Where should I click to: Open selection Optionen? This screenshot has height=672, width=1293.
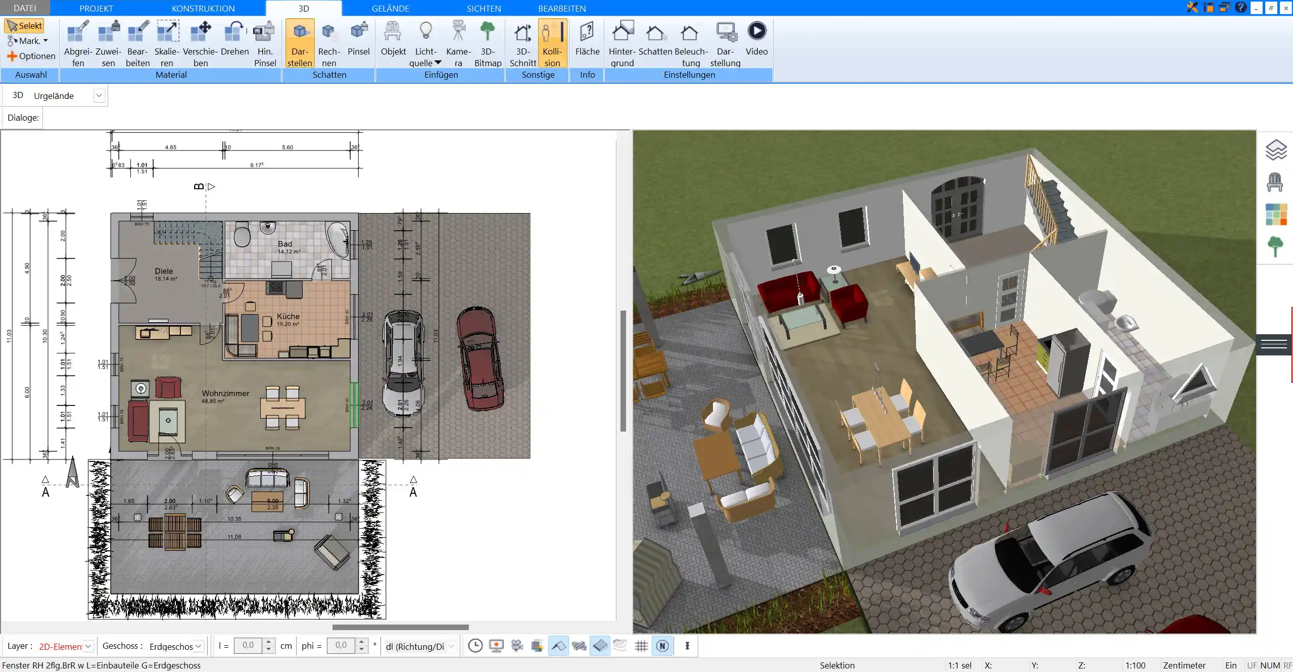pyautogui.click(x=31, y=56)
